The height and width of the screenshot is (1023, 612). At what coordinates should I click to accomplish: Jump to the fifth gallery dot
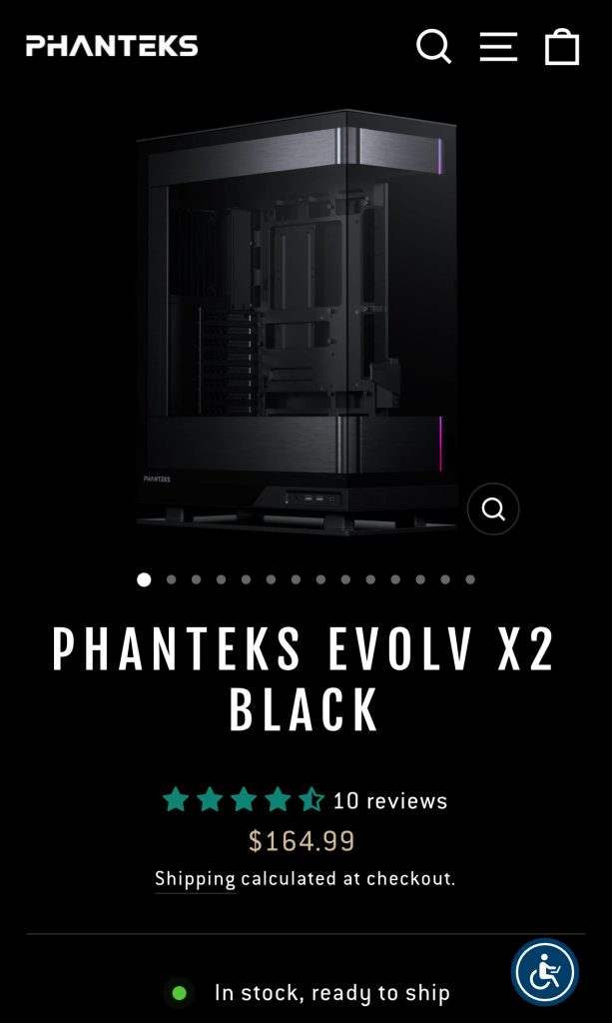tap(246, 579)
